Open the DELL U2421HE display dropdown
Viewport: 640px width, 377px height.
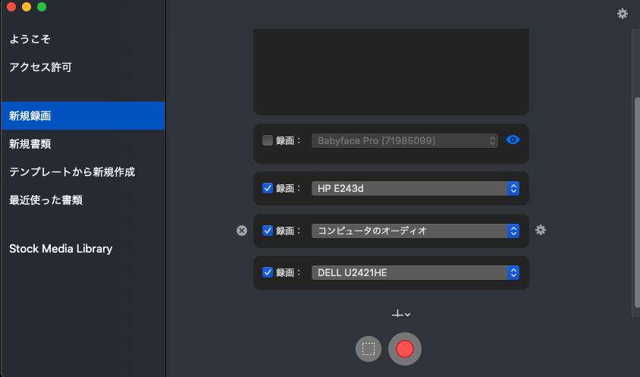415,272
